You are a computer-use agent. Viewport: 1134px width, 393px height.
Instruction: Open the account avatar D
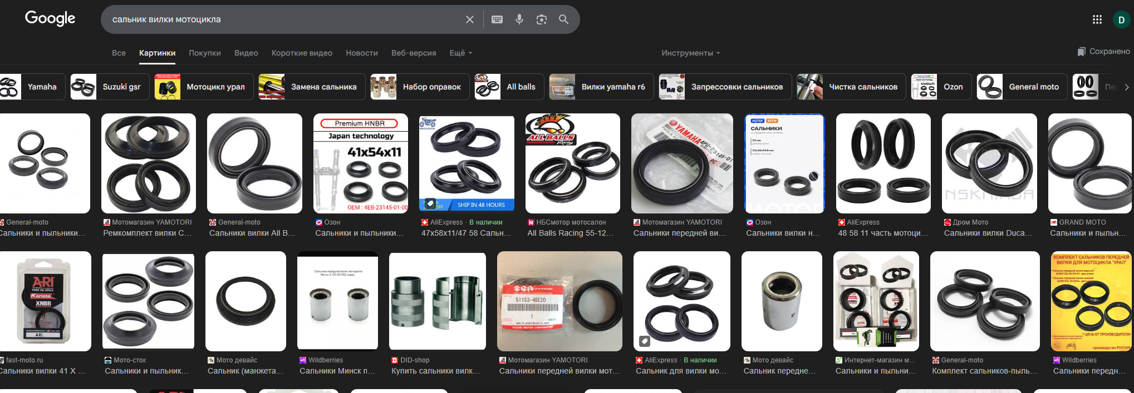pyautogui.click(x=1121, y=19)
